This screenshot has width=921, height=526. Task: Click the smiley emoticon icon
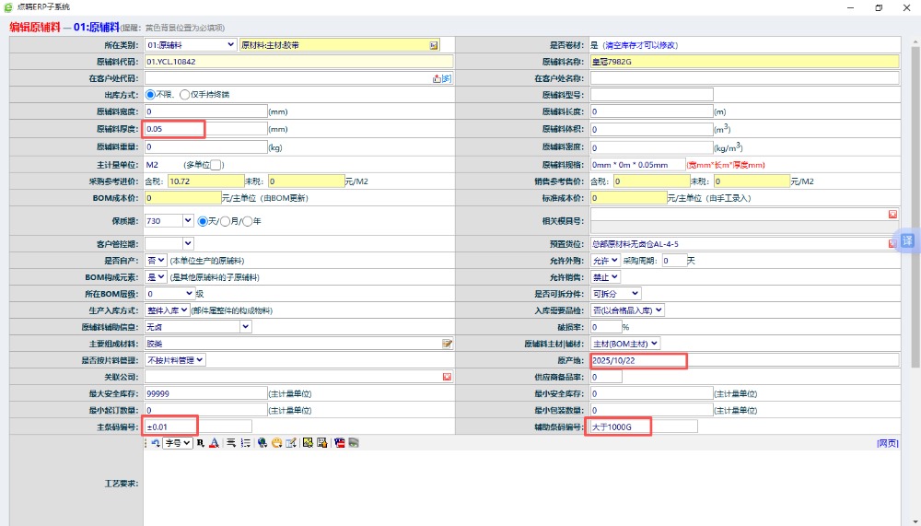click(x=276, y=443)
